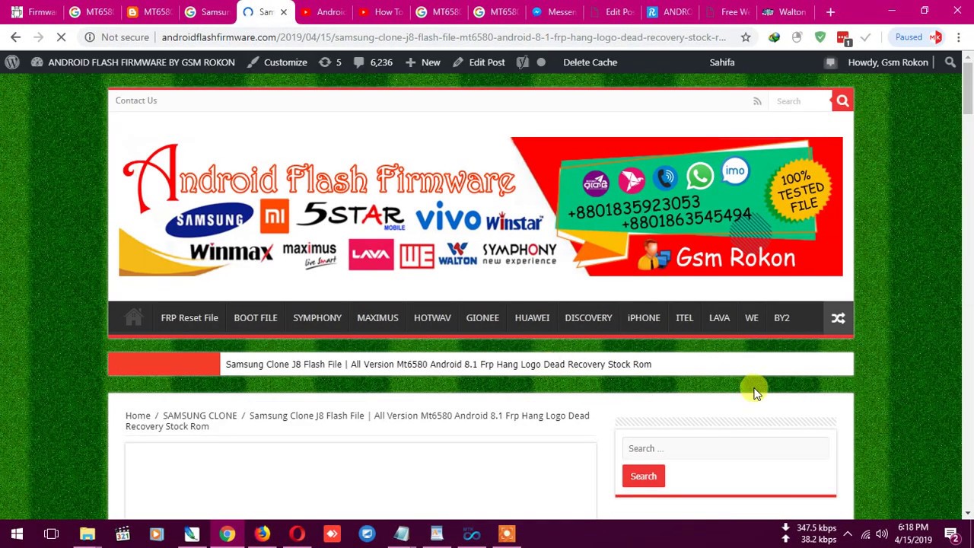Open the BOOT FILE menu
The height and width of the screenshot is (548, 974).
[x=256, y=317]
